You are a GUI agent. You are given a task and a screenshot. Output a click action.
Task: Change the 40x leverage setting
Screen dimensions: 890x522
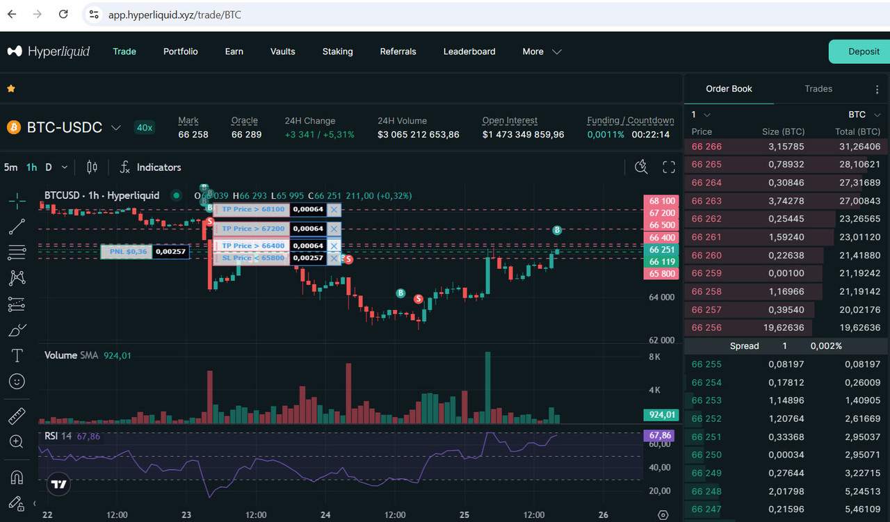[145, 127]
